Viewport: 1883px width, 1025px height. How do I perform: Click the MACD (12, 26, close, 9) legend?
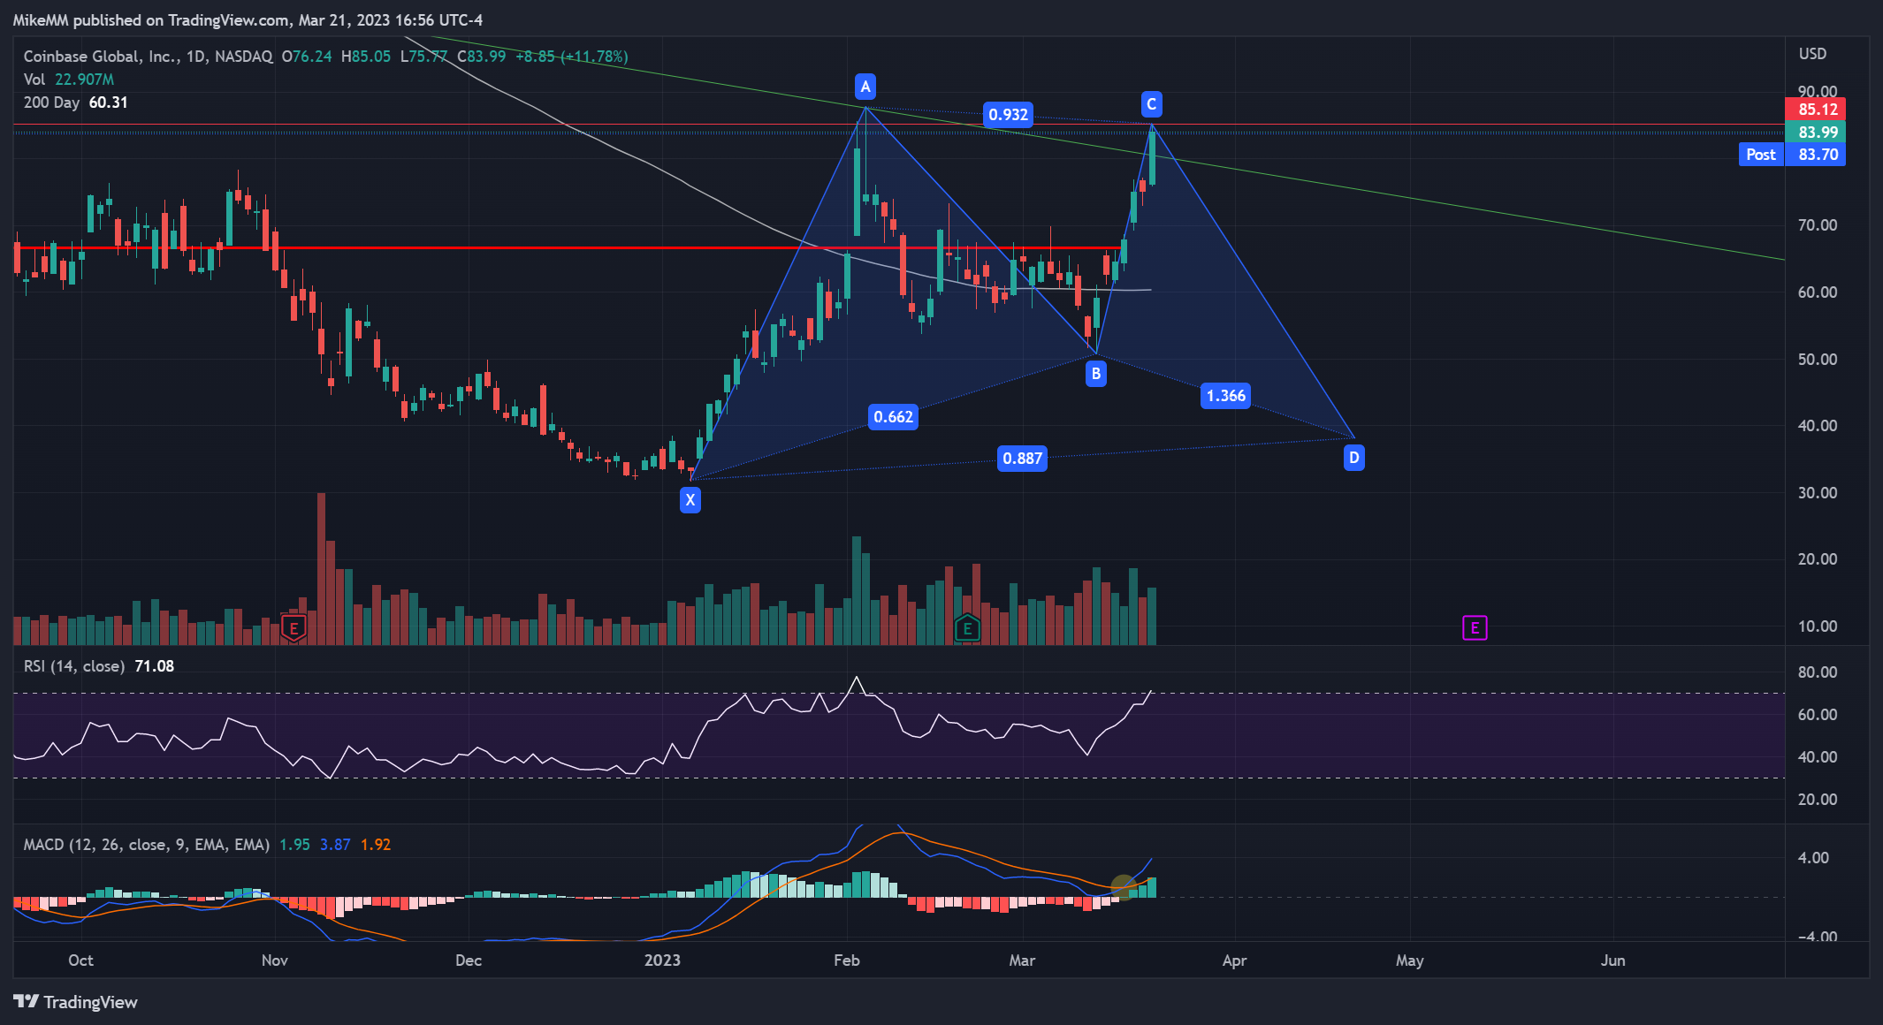coord(146,845)
